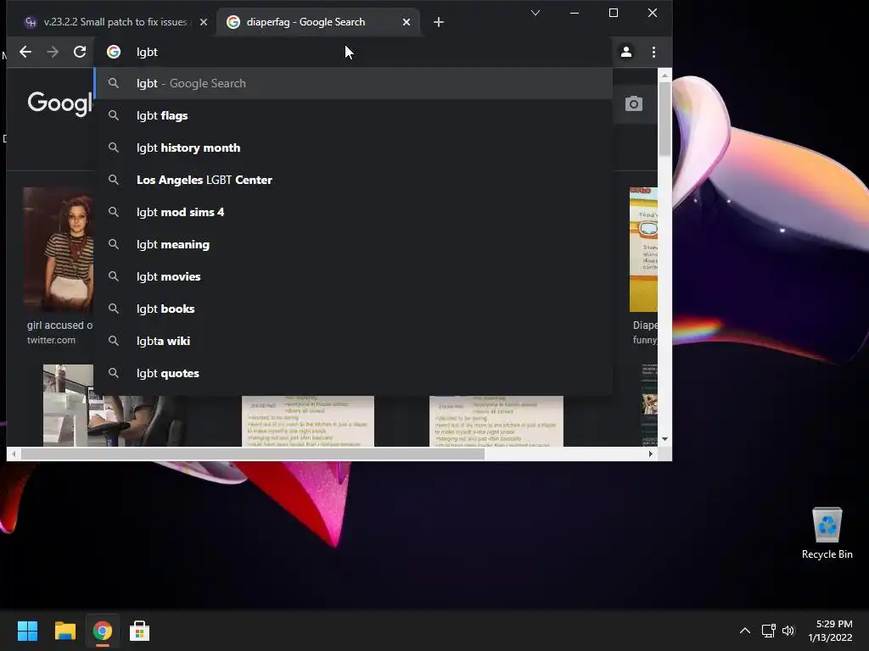869x651 pixels.
Task: Pick the 'lgbt movies' suggestion
Action: tap(353, 276)
